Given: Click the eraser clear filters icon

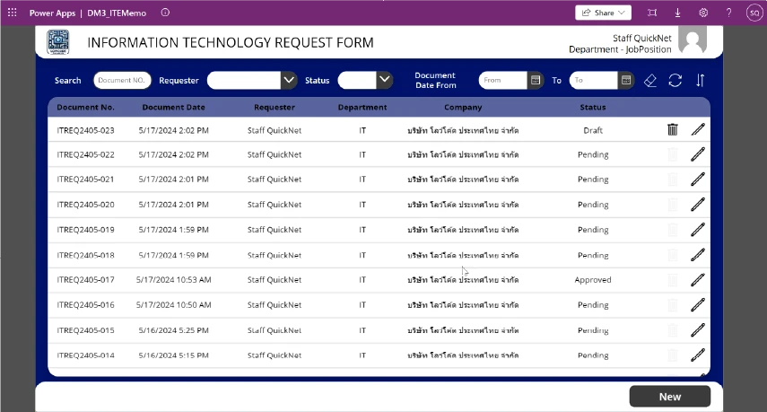Looking at the screenshot, I should [x=650, y=80].
